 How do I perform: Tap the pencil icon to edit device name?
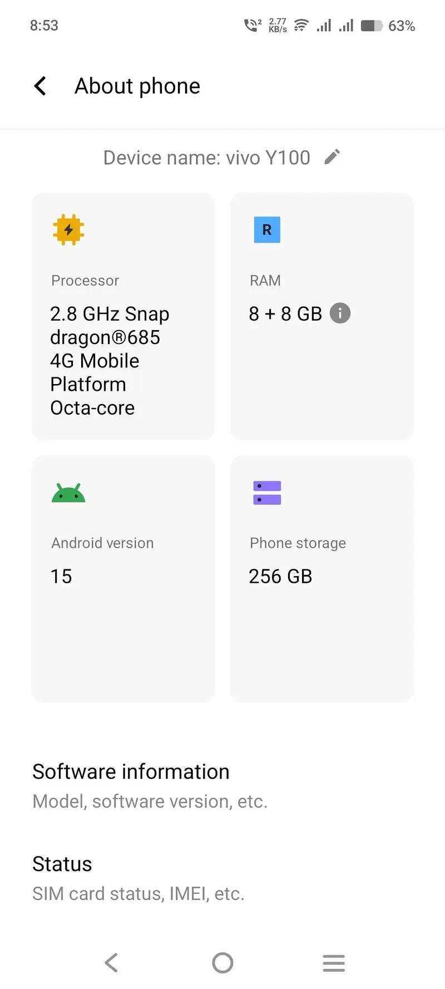332,158
